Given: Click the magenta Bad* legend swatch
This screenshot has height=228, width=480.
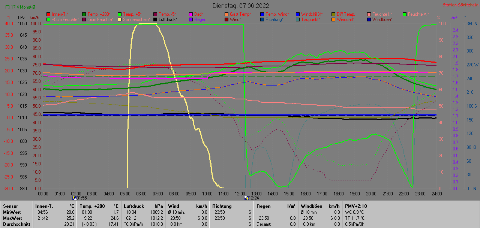Looking at the screenshot, I should click(x=191, y=14).
